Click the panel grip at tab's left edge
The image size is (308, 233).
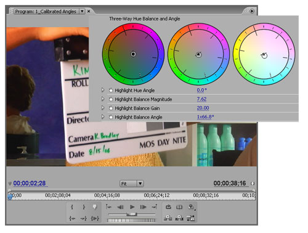coord(12,11)
